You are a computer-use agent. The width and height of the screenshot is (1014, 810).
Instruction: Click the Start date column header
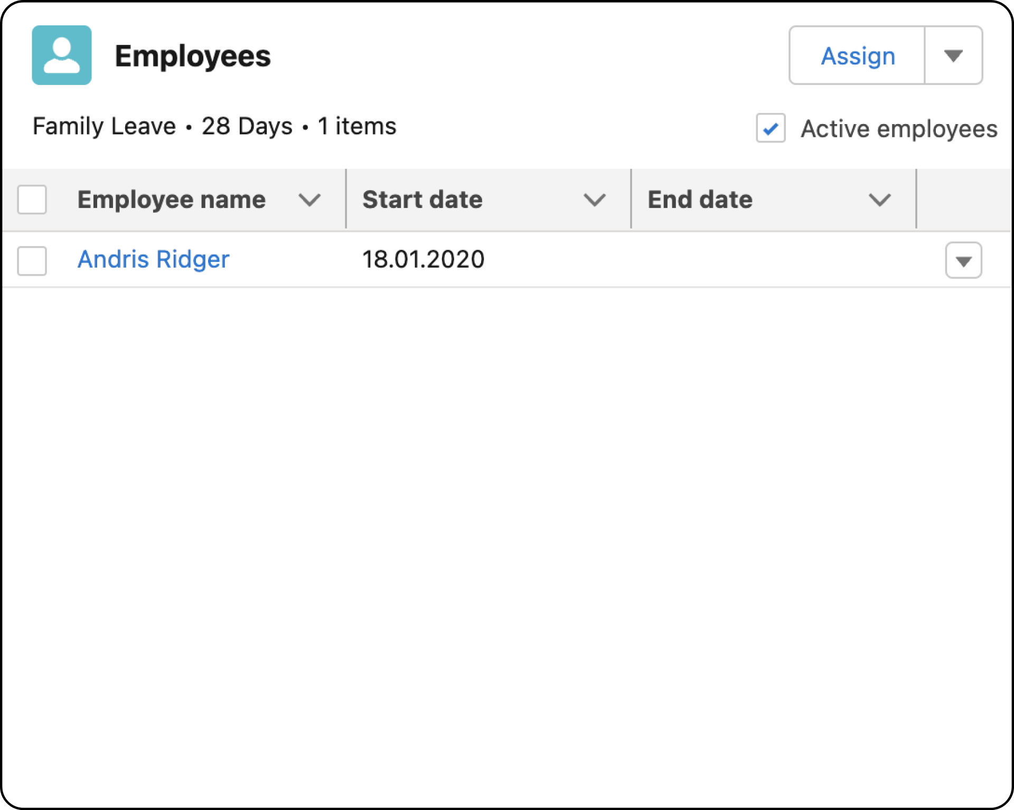click(423, 200)
